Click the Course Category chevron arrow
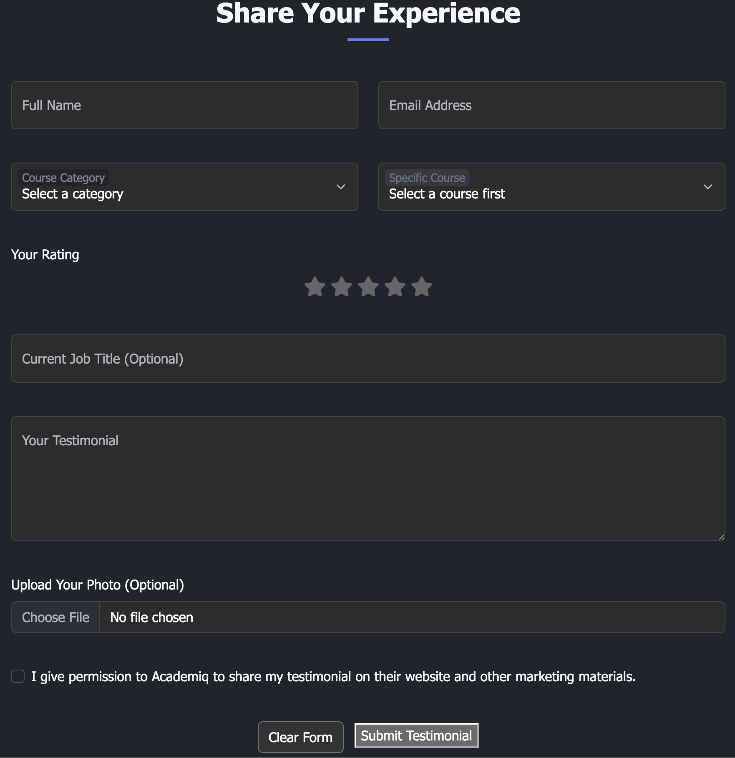Screen dimensions: 735x758 [341, 187]
